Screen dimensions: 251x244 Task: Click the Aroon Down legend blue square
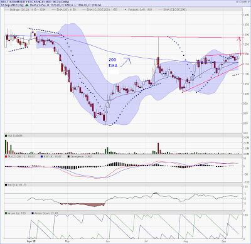[33, 213]
